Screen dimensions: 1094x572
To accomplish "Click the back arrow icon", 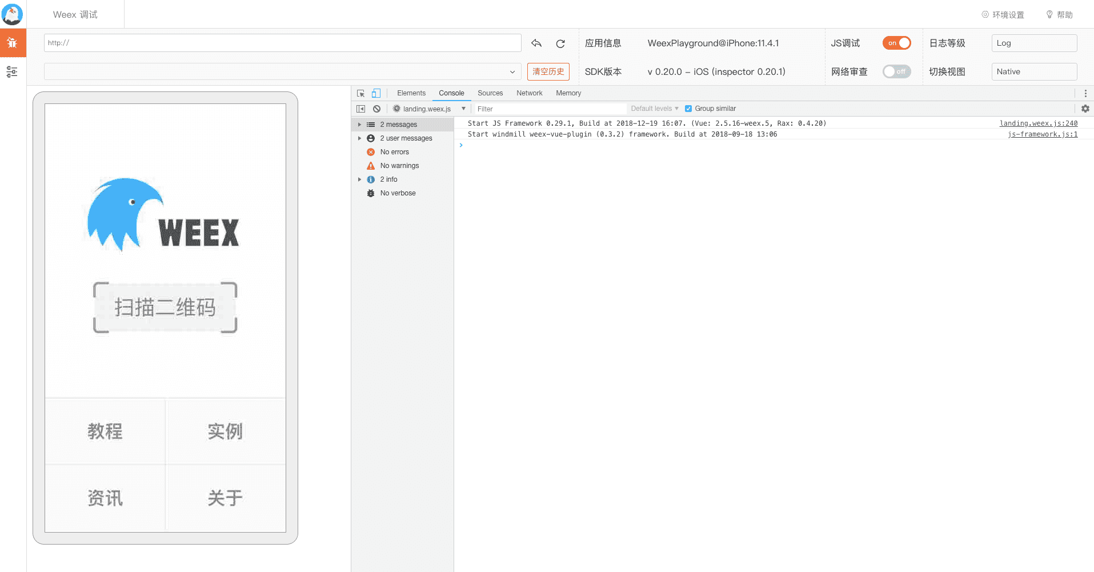I will pyautogui.click(x=536, y=43).
